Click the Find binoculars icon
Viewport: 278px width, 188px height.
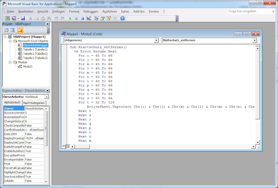point(49,19)
